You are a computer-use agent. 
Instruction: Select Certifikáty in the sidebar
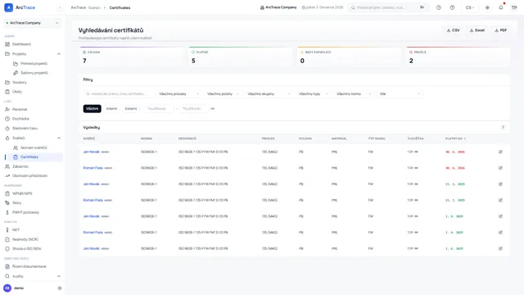34,157
